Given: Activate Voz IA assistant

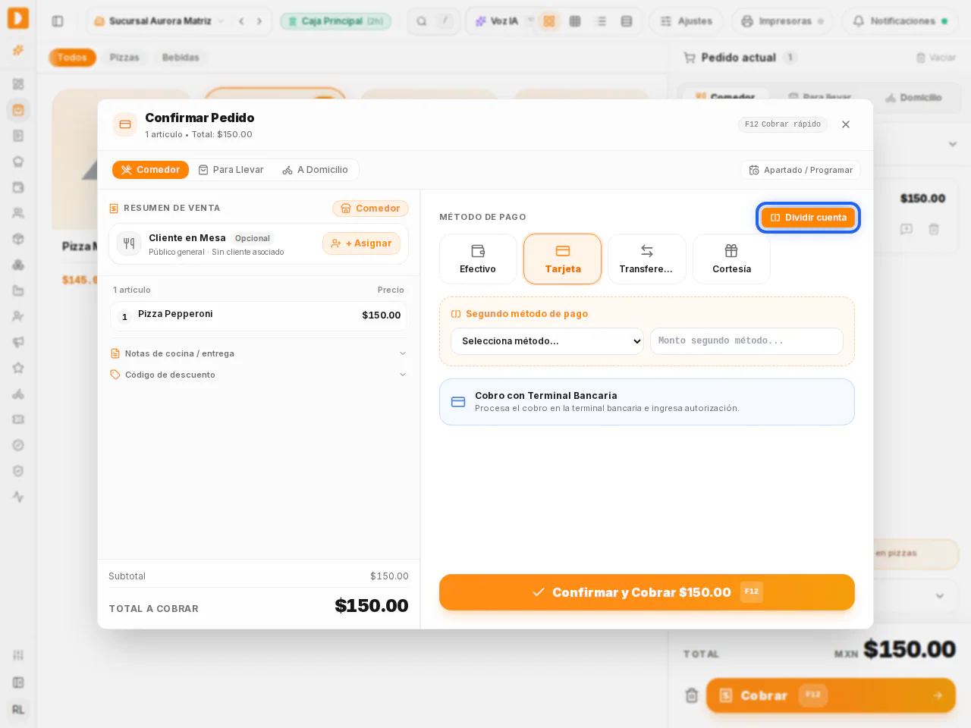Looking at the screenshot, I should coord(497,21).
